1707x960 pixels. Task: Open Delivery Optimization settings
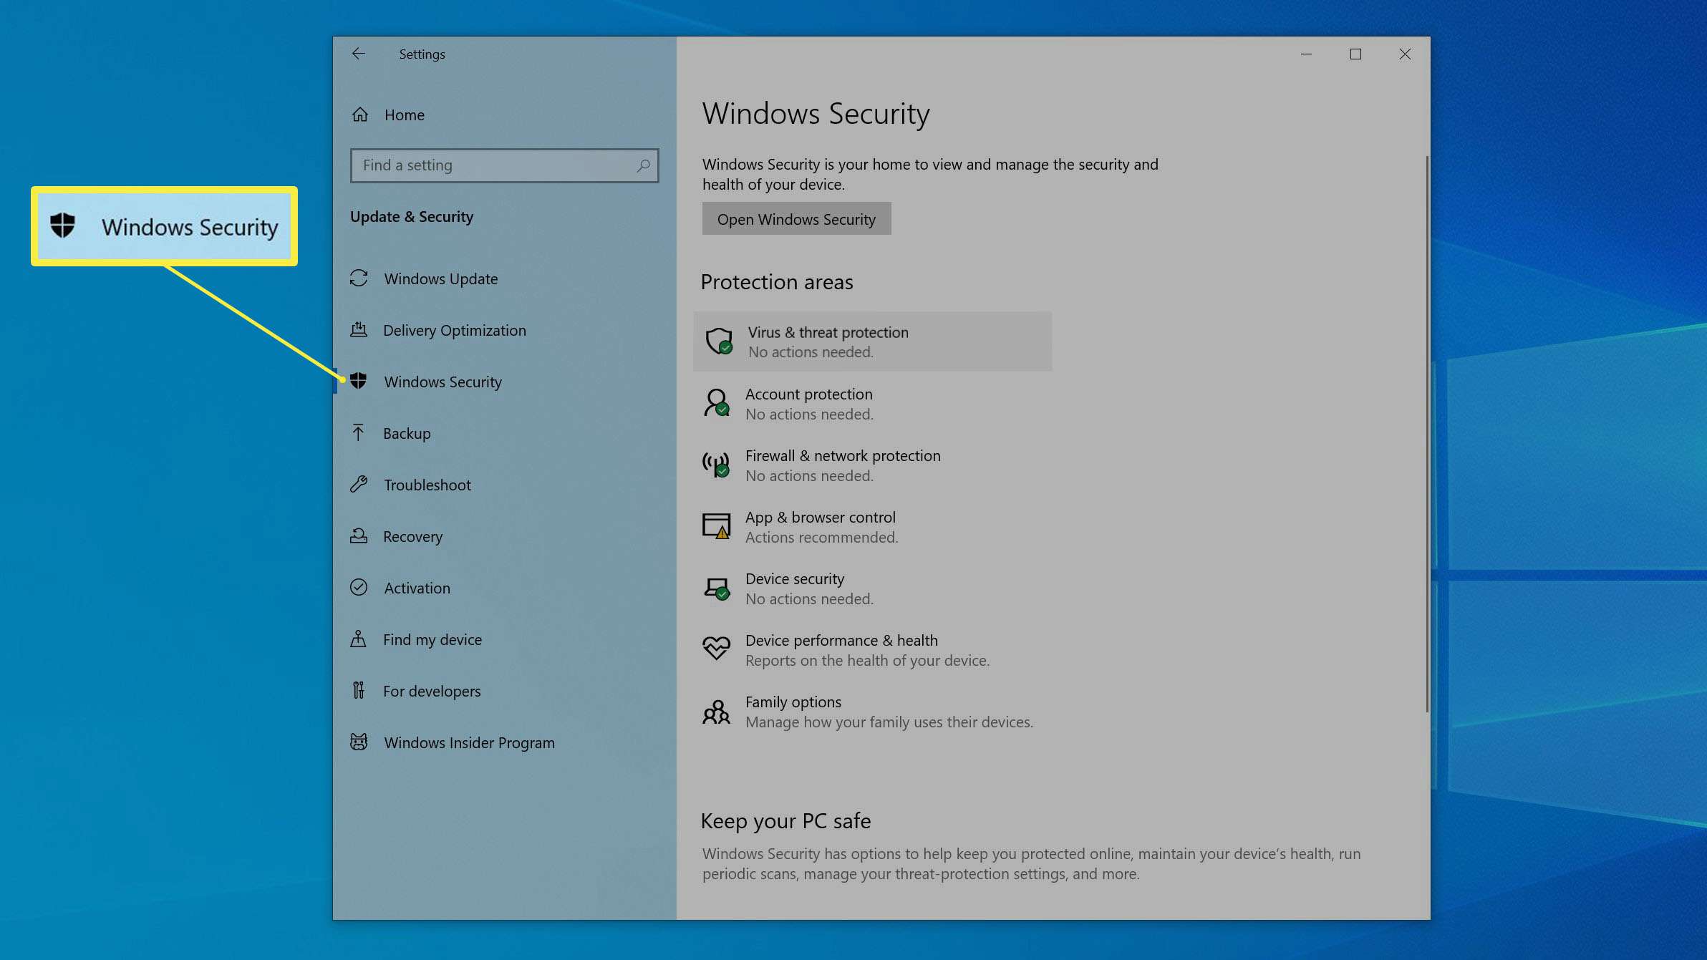click(505, 330)
